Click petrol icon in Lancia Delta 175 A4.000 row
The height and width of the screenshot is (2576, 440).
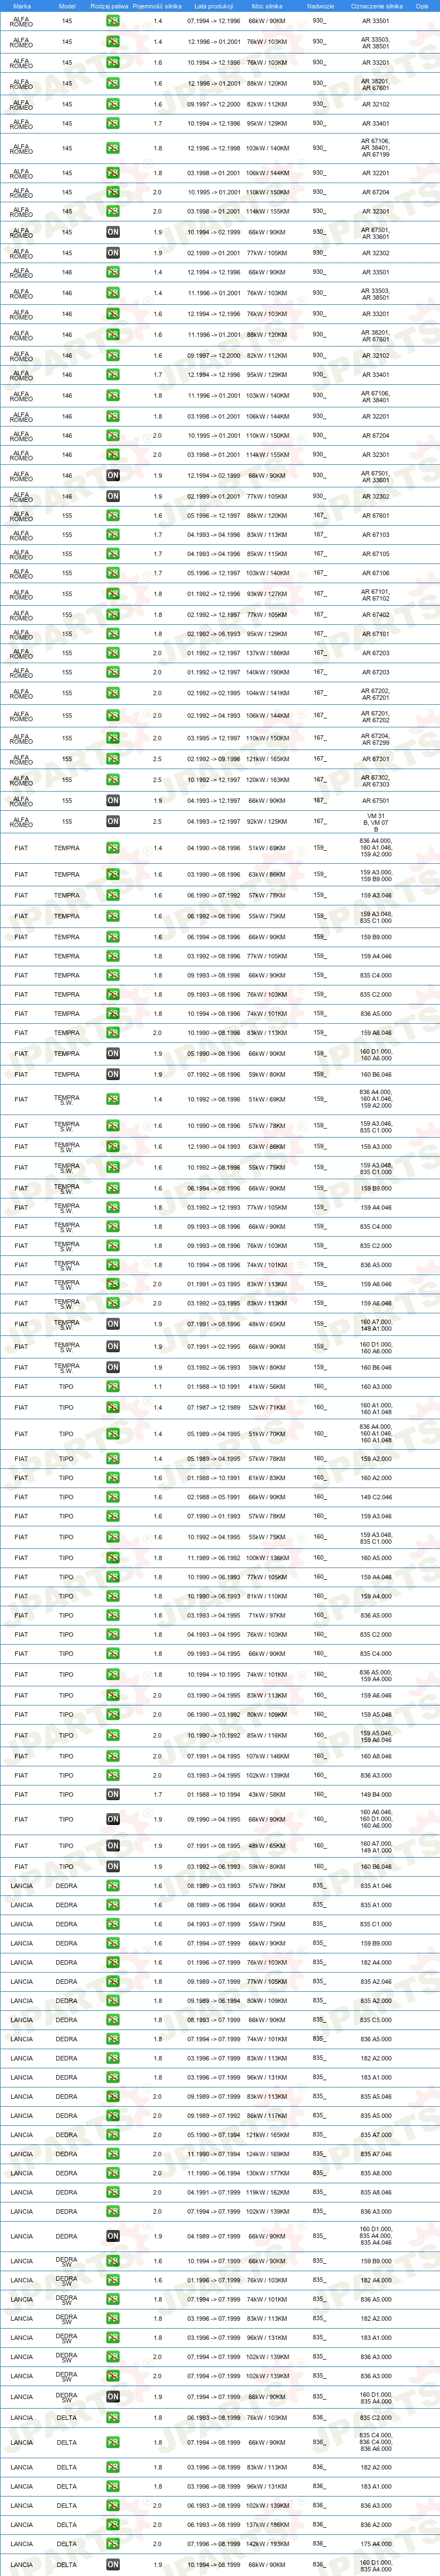(x=113, y=2544)
